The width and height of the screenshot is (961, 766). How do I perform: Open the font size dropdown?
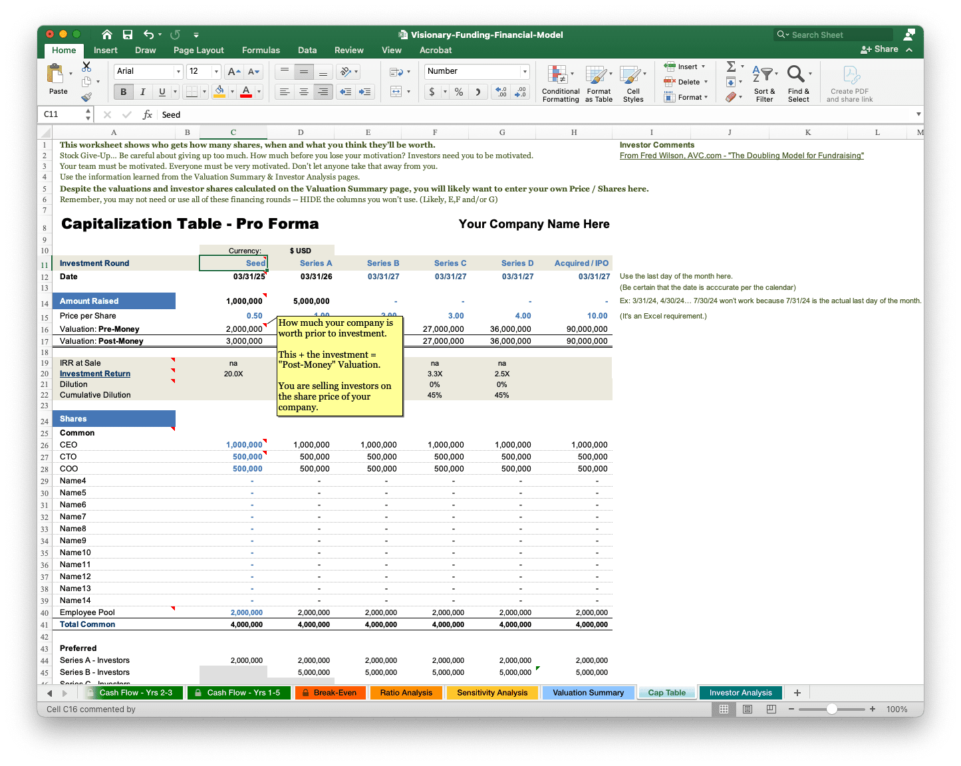[216, 71]
